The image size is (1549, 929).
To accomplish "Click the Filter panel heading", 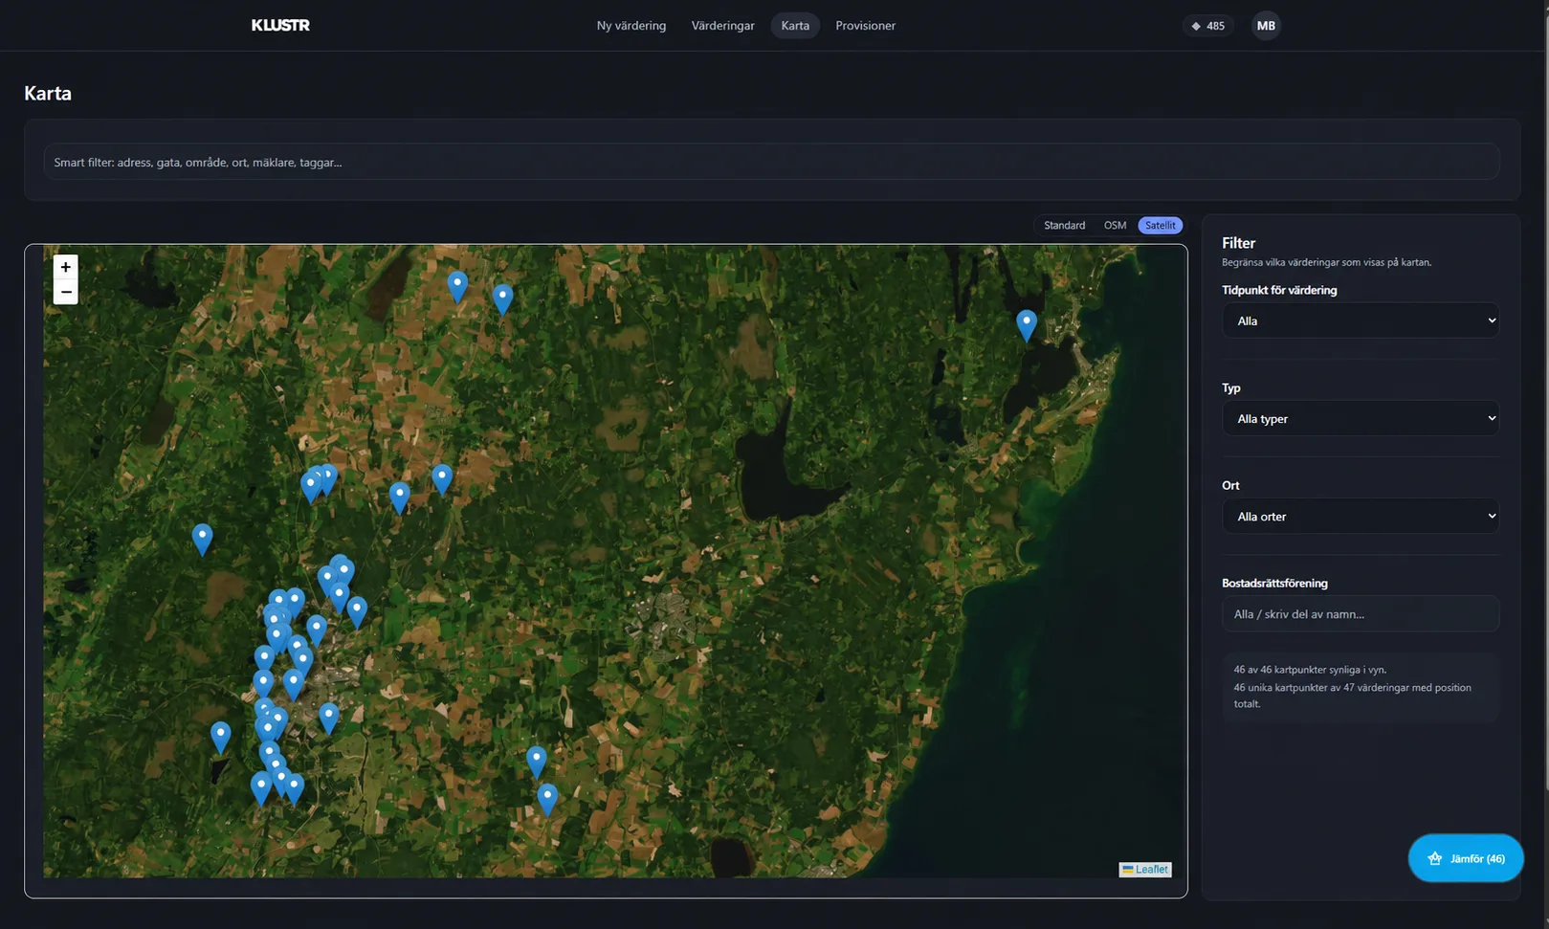I will [1238, 243].
